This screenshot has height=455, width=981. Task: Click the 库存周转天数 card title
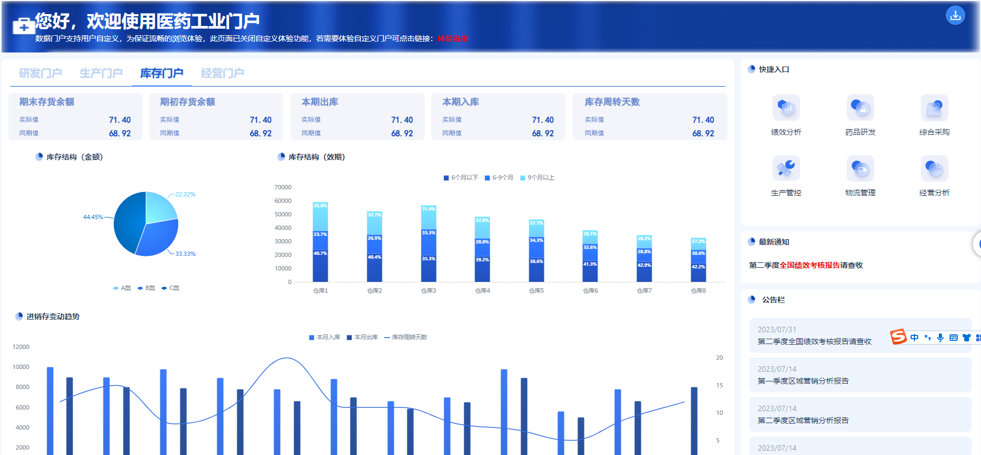pos(613,102)
